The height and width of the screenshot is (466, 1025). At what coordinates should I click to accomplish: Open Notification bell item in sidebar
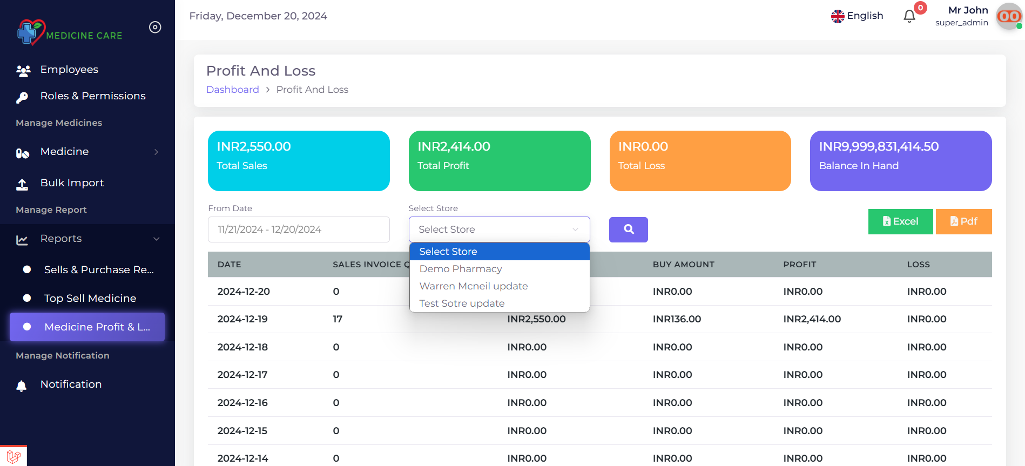71,384
